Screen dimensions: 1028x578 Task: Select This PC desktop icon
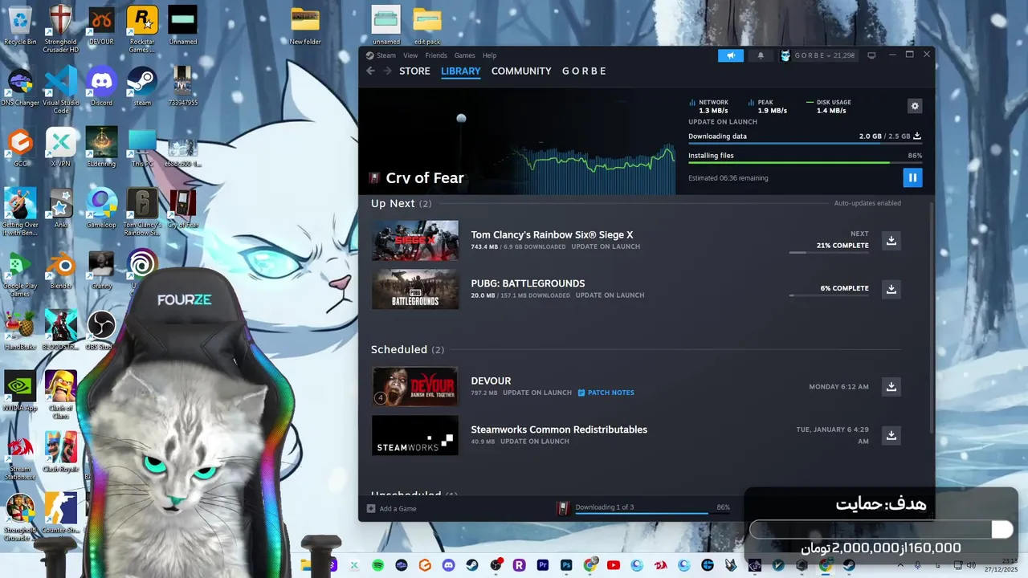(x=142, y=148)
